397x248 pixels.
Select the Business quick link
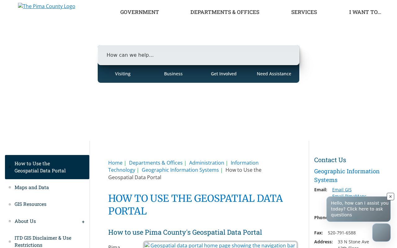tap(173, 74)
